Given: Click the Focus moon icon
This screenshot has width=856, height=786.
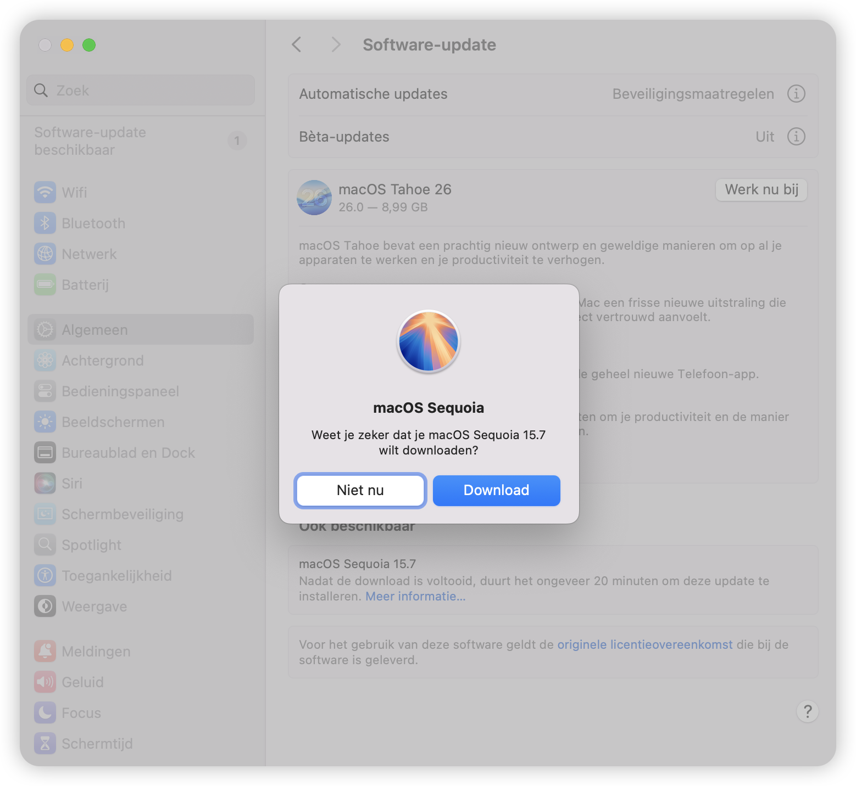Looking at the screenshot, I should [x=45, y=713].
